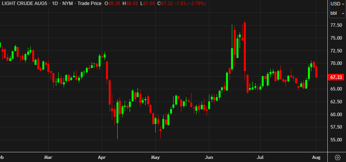Click the 1D interval label

click(55, 3)
